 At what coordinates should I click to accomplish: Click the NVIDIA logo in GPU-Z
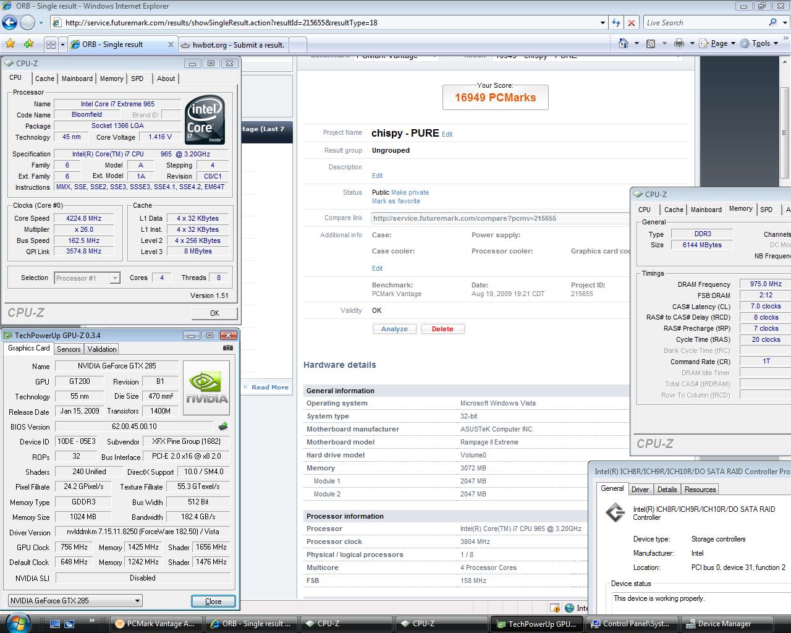(206, 388)
